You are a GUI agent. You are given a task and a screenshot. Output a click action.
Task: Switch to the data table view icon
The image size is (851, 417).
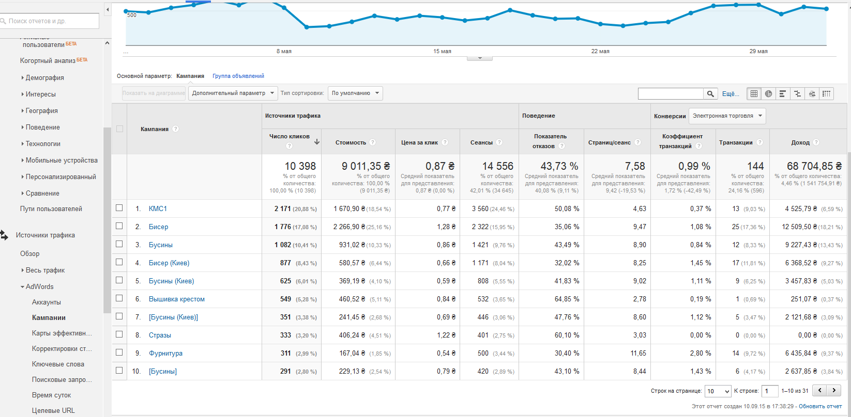pyautogui.click(x=754, y=93)
